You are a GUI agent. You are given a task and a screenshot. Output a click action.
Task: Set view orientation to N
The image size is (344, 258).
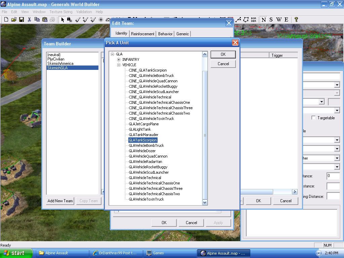point(264,20)
